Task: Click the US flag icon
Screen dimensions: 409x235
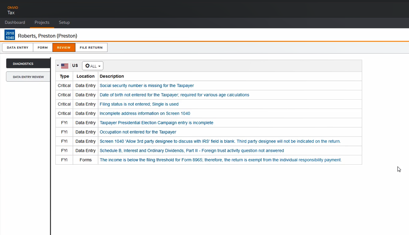Action: (x=65, y=66)
